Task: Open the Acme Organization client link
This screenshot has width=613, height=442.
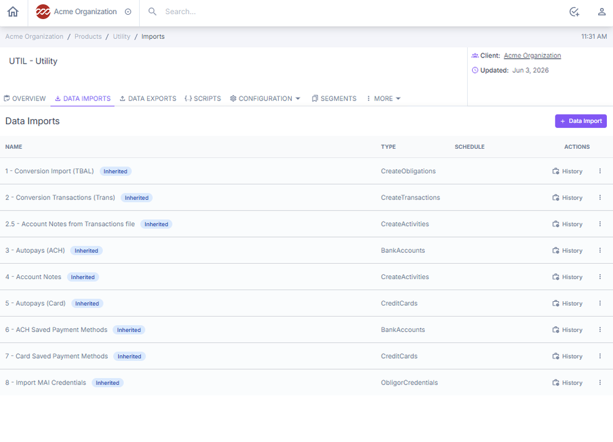Action: click(532, 56)
